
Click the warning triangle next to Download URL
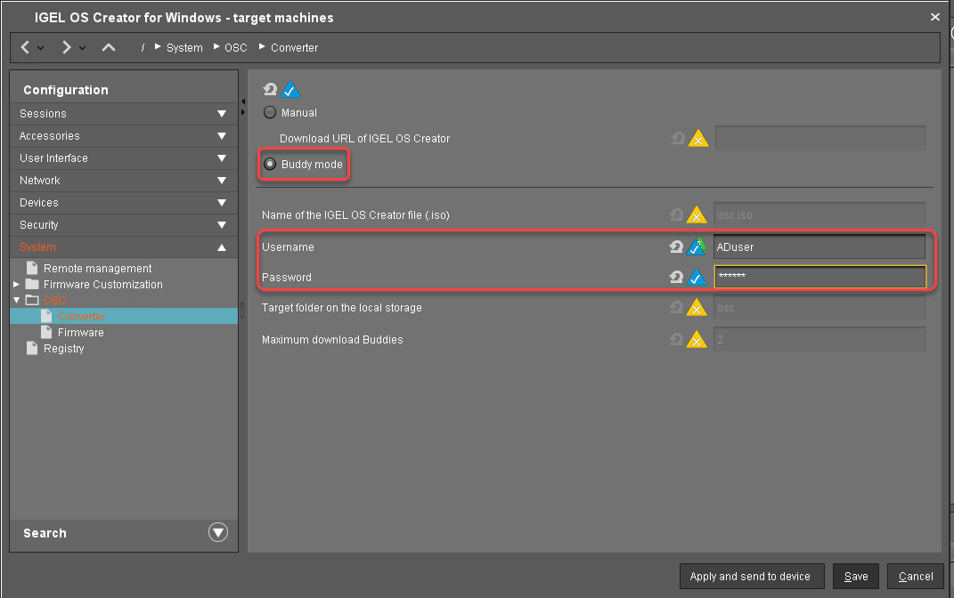point(698,138)
